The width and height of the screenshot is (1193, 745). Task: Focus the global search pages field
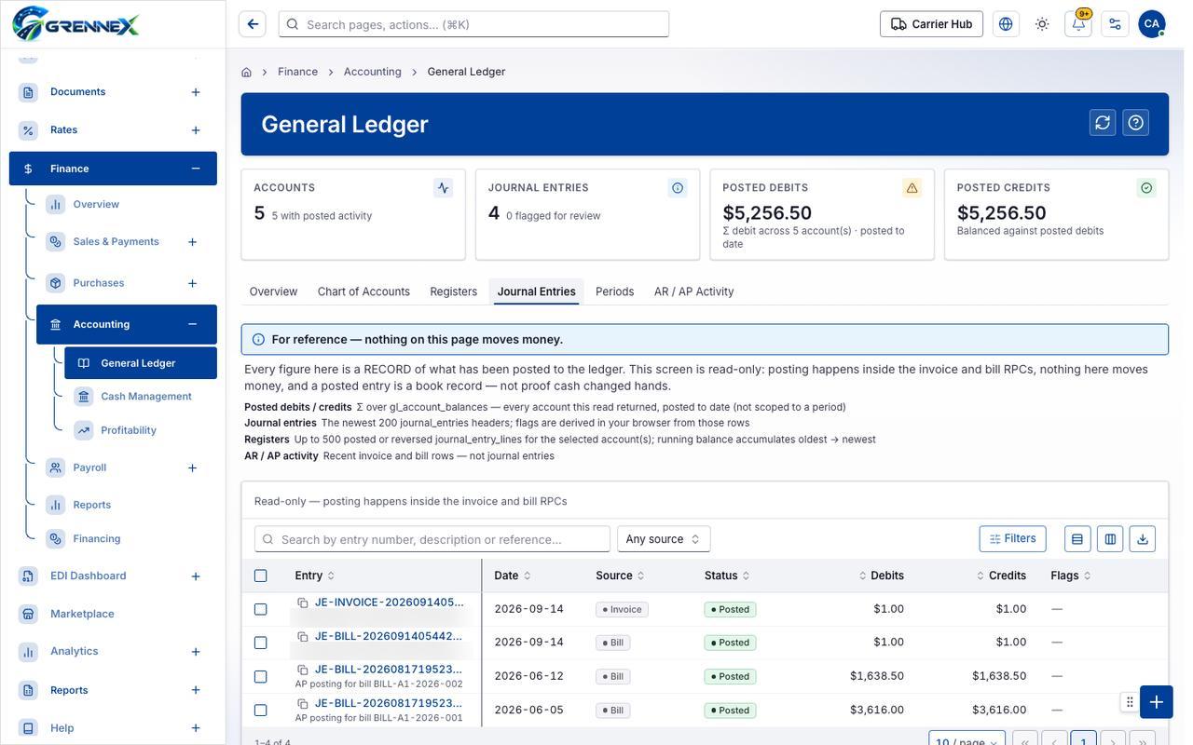pos(473,24)
